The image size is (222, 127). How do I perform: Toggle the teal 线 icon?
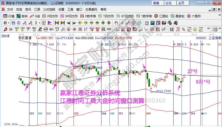(x=139, y=23)
